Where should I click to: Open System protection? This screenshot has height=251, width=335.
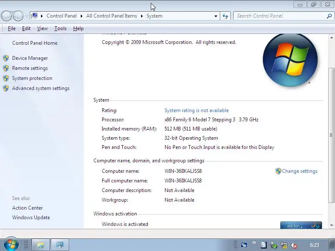[x=32, y=78]
